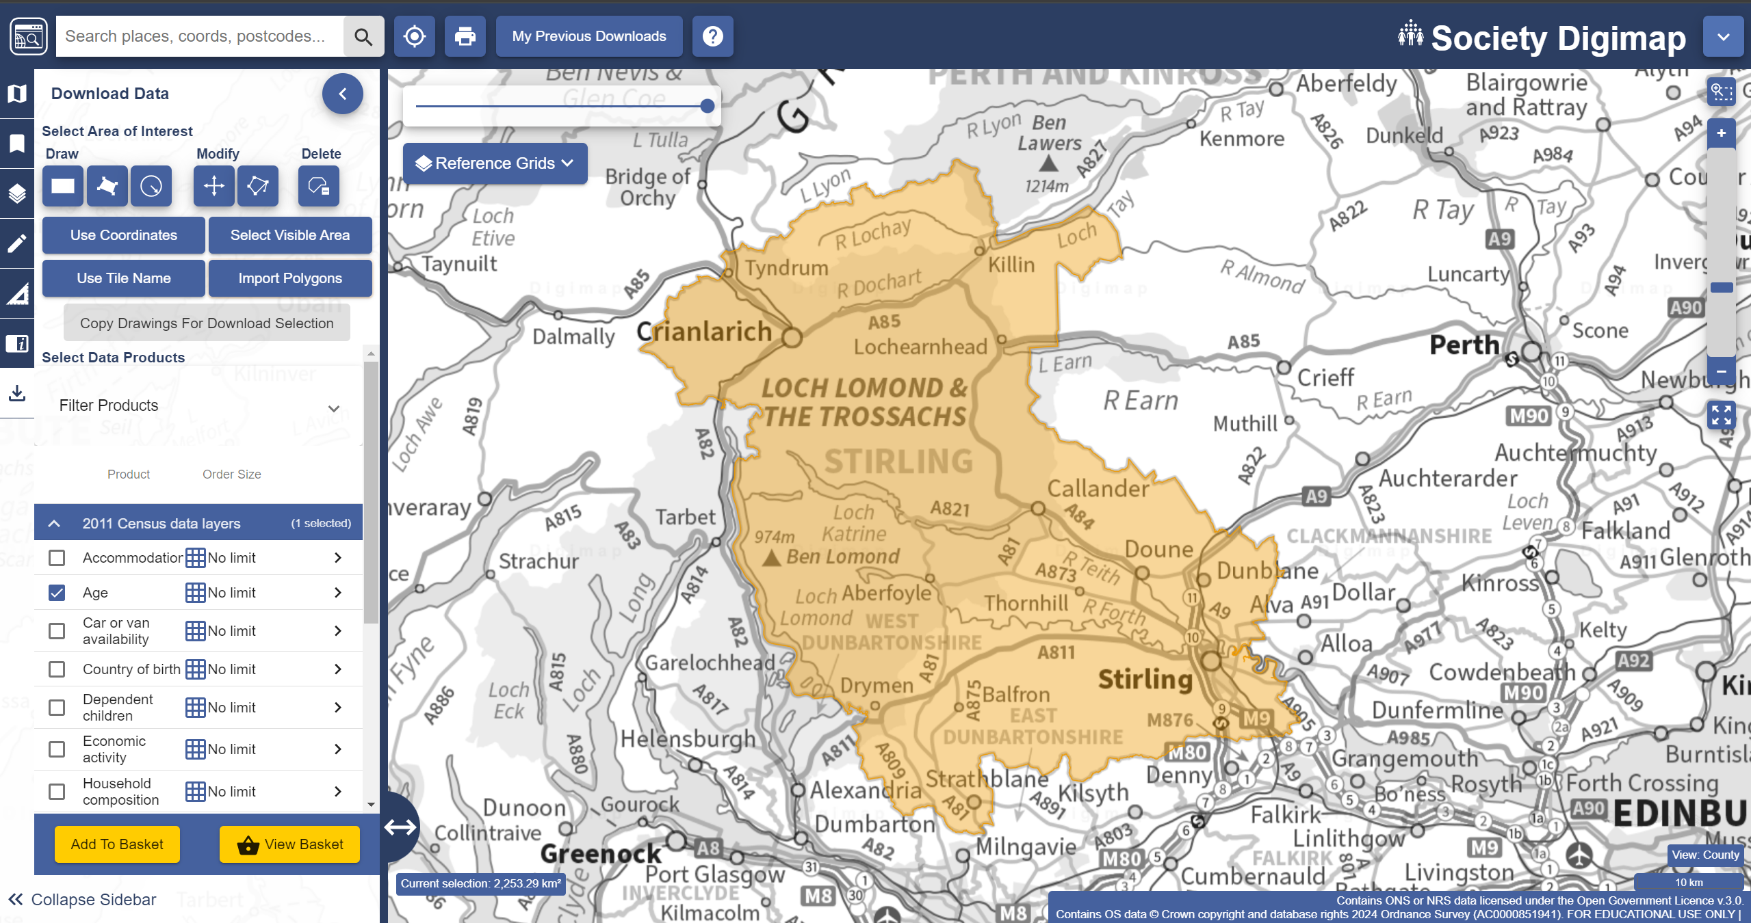This screenshot has height=923, width=1751.
Task: Open the help question mark icon
Action: [x=712, y=36]
